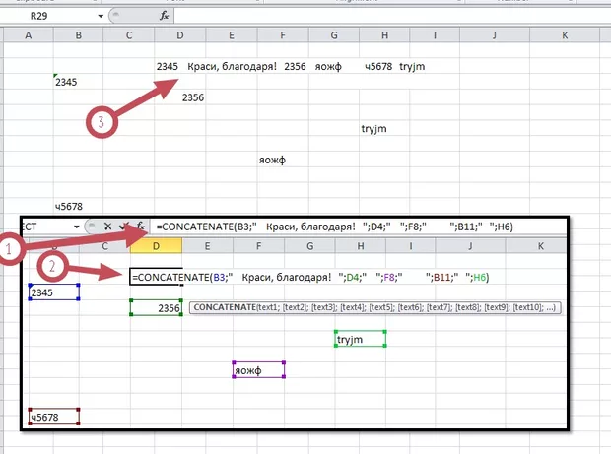Click the green-bordered tryjm cell in inset
Image resolution: width=611 pixels, height=454 pixels.
(361, 339)
